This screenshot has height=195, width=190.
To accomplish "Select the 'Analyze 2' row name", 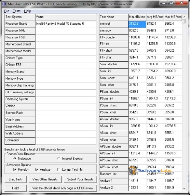I will tap(114, 188).
